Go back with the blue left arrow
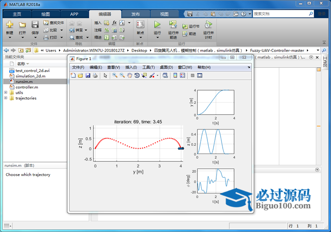331x232 pixels. click(6, 50)
